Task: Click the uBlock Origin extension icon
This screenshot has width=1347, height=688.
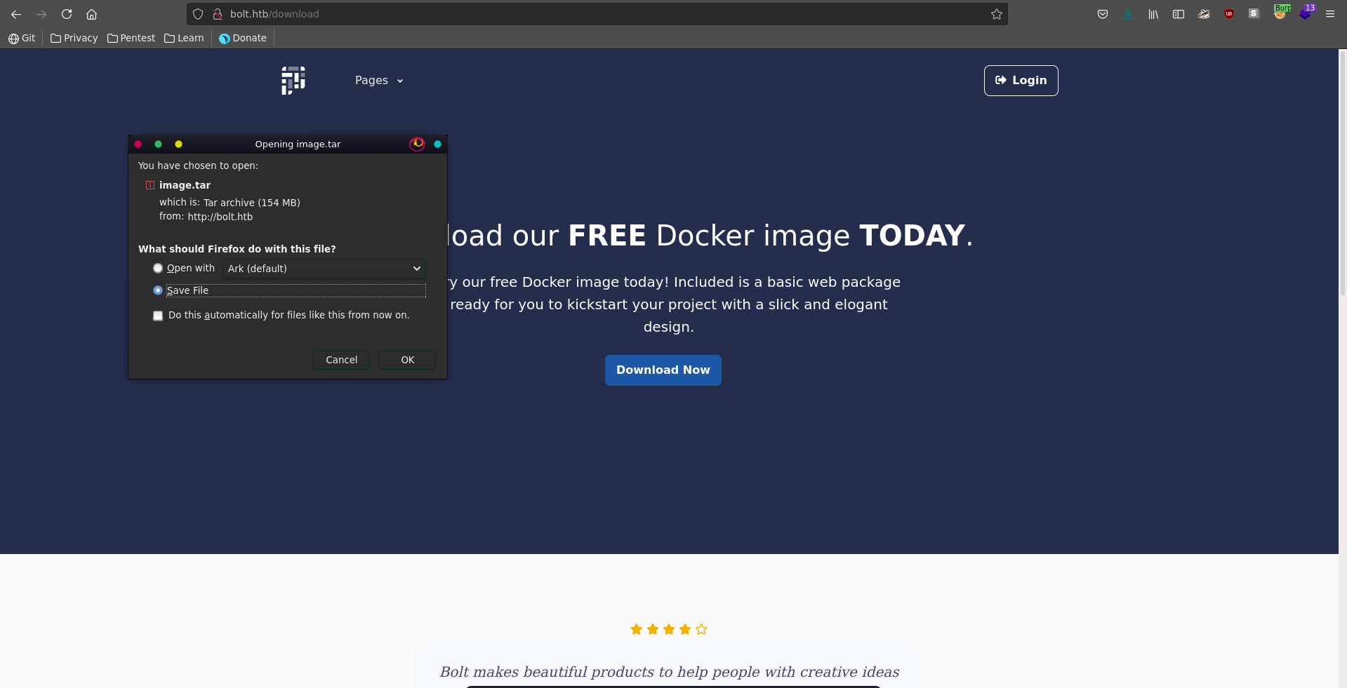Action: 1229,14
